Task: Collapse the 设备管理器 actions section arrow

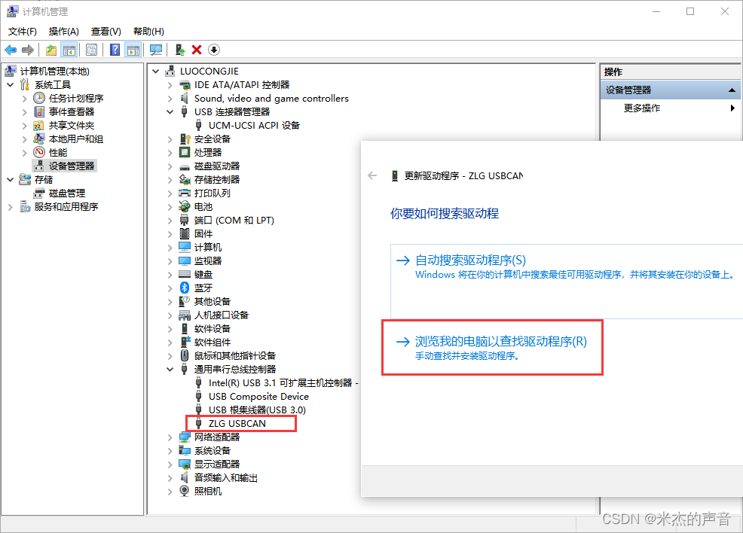Action: 732,90
